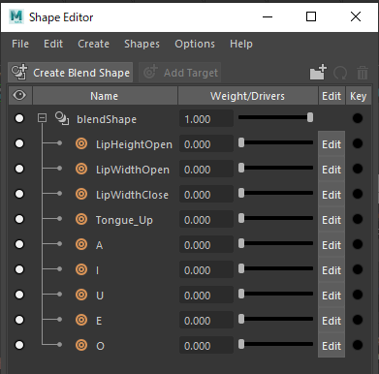Click the blendShape deformer icon
The height and width of the screenshot is (374, 379).
click(62, 118)
